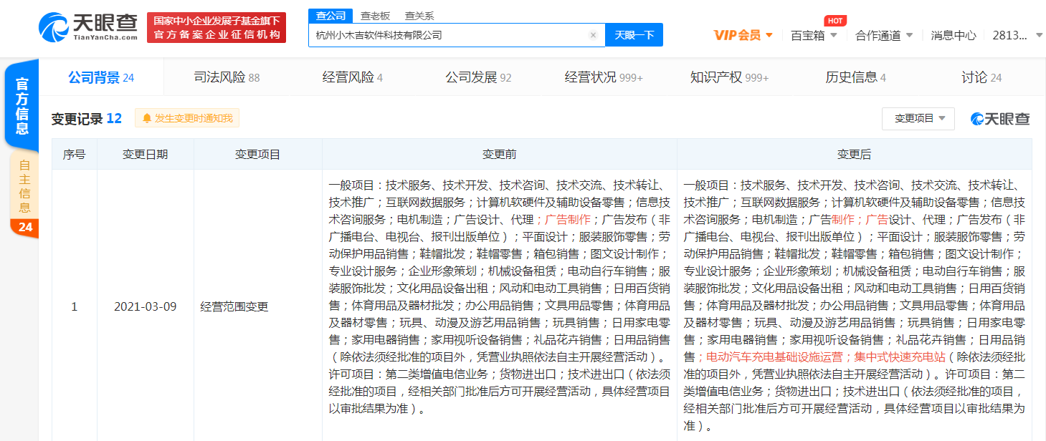Click the 天眼一下 search button

pyautogui.click(x=633, y=34)
